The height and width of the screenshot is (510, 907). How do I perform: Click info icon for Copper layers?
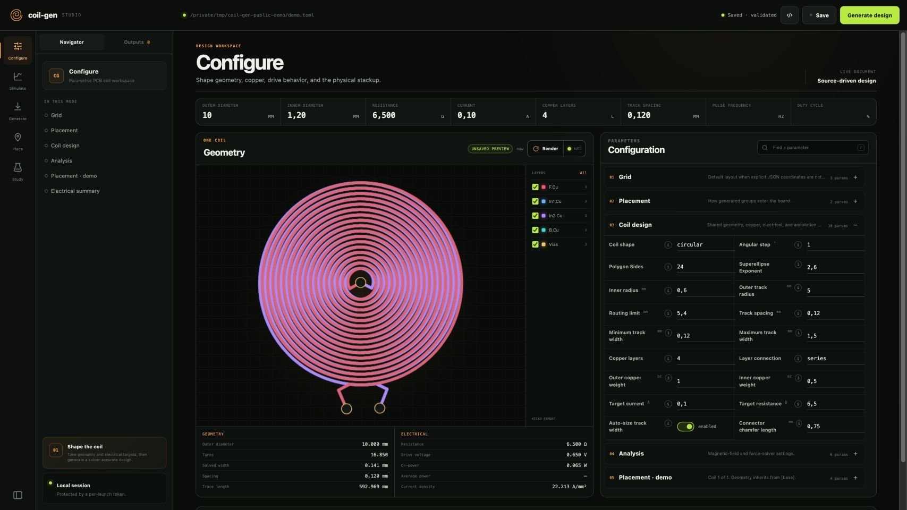point(668,359)
